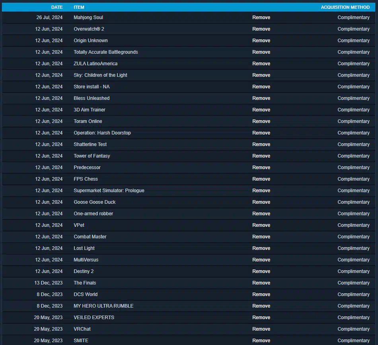Click the DATE column header
Image resolution: width=378 pixels, height=345 pixels.
57,7
